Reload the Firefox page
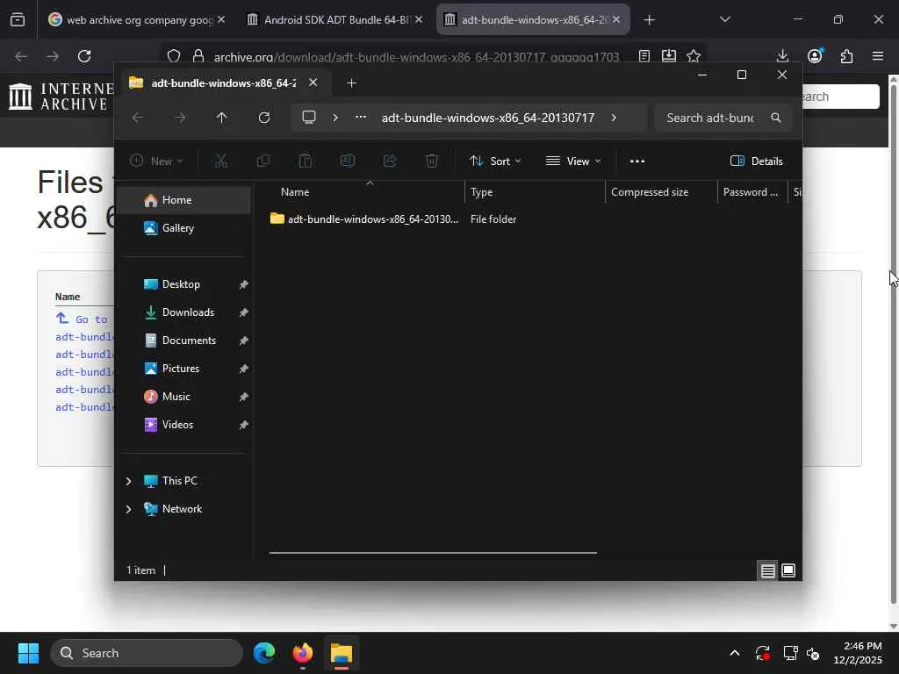The image size is (899, 674). click(84, 56)
